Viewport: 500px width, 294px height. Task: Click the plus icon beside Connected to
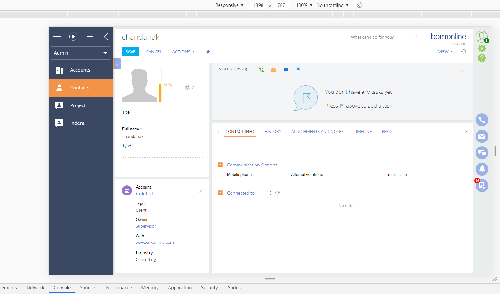coord(262,193)
